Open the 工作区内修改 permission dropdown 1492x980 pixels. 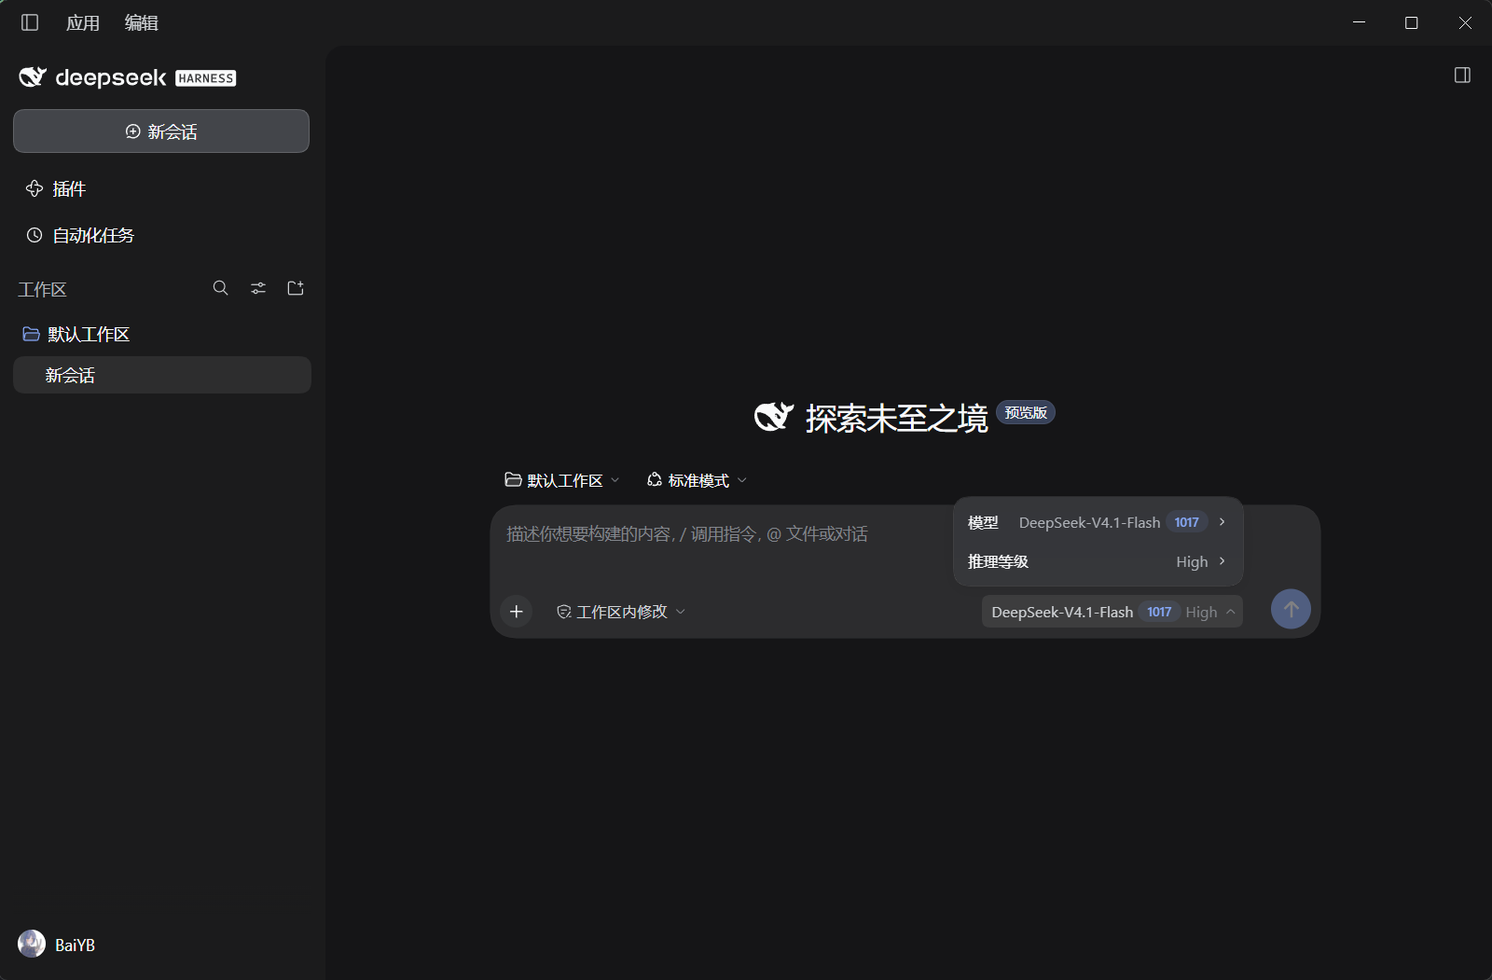tap(621, 612)
